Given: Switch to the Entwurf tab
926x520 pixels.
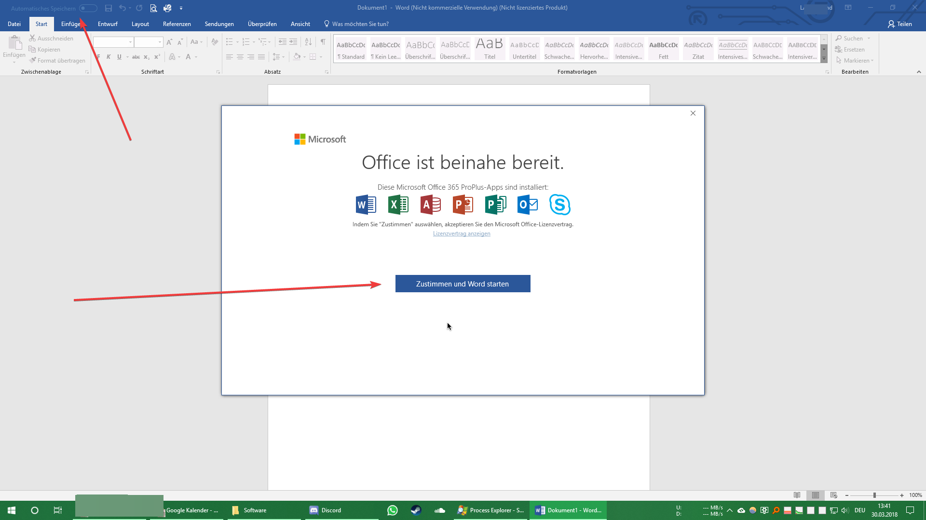Looking at the screenshot, I should (x=108, y=24).
